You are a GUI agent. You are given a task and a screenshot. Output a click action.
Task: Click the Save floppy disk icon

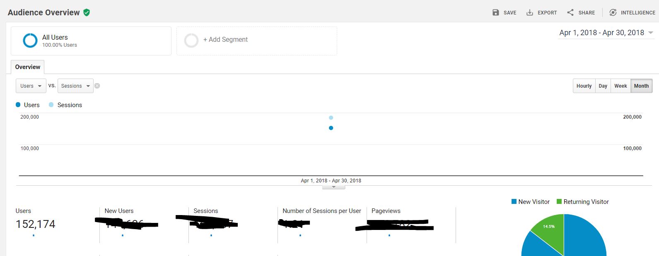click(496, 12)
